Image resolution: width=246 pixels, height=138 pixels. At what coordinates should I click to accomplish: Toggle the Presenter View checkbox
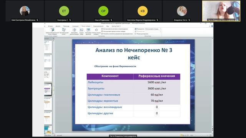click(x=136, y=34)
